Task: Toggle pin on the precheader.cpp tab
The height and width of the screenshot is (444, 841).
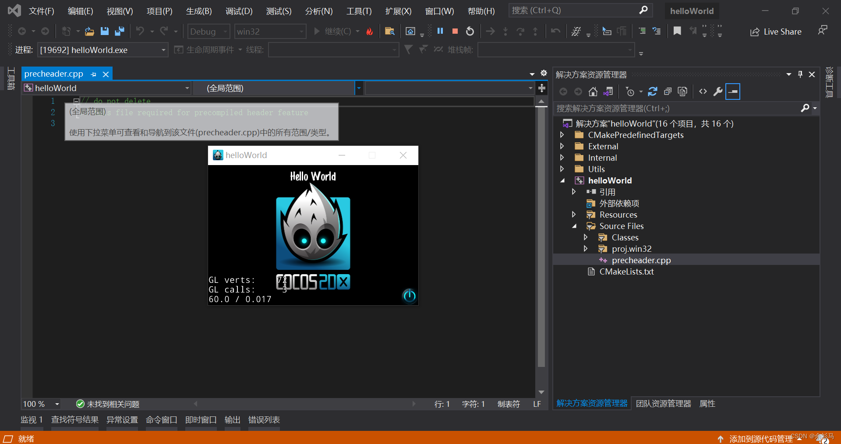Action: [93, 74]
